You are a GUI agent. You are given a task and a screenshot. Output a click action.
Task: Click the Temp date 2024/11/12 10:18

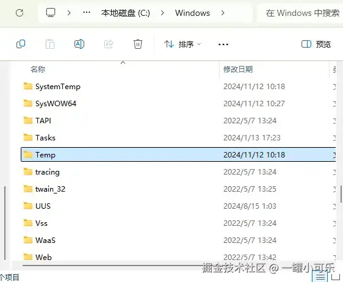pos(254,155)
